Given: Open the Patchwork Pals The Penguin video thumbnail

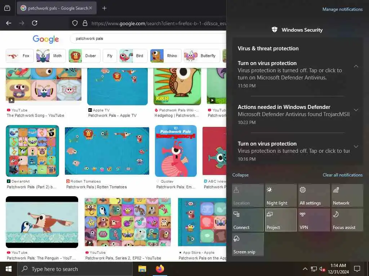Looking at the screenshot, I should click(x=42, y=222).
